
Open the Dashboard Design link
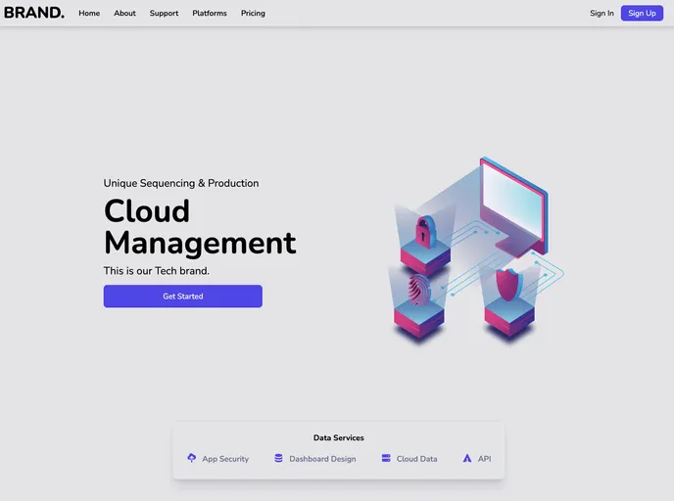[x=322, y=459]
